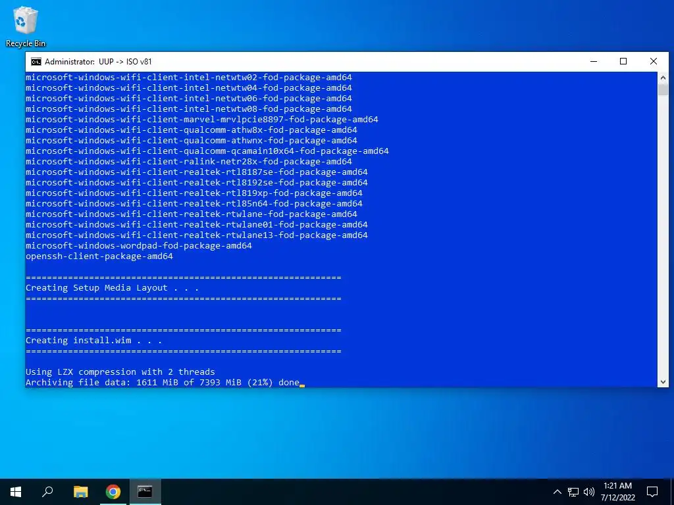
Task: Open Google Chrome from taskbar
Action: [x=113, y=492]
